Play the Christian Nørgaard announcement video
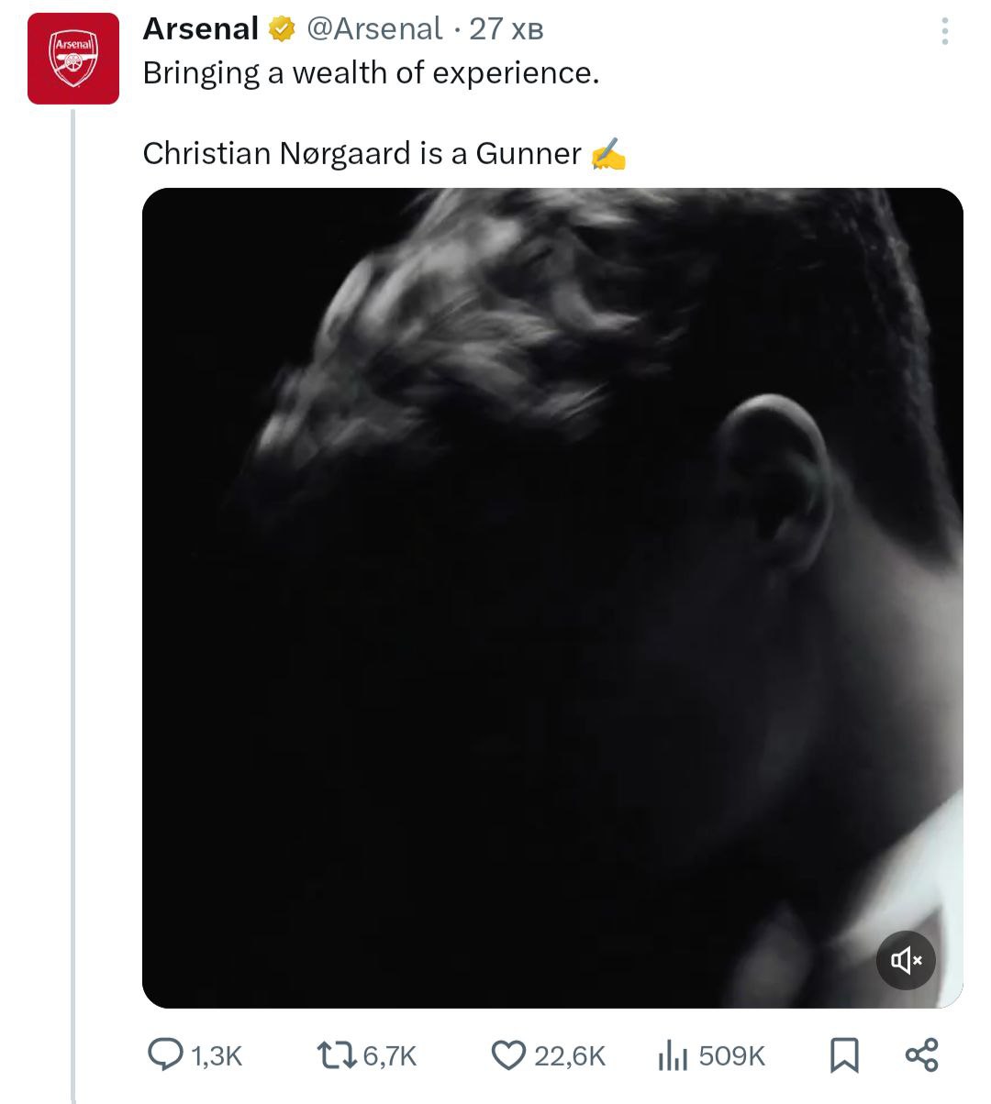Viewport: 991px width, 1104px height. pos(552,598)
